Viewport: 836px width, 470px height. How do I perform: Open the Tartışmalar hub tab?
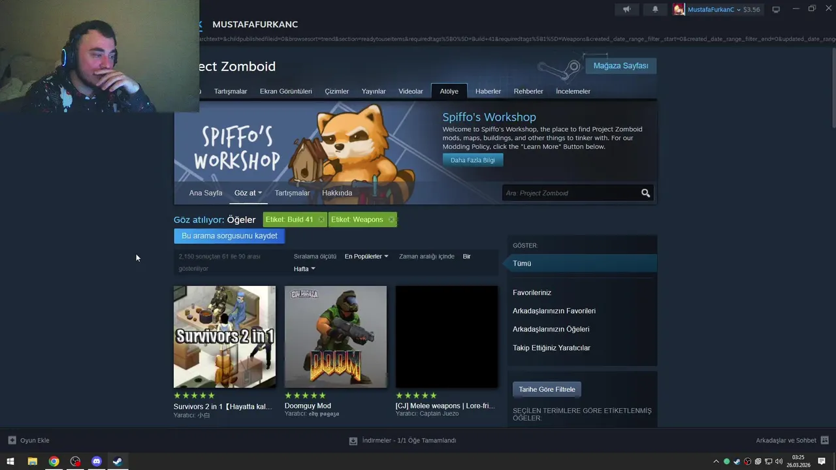[231, 91]
